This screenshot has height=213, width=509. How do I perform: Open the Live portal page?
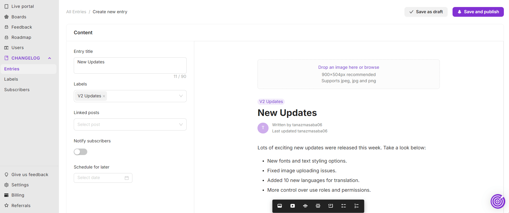23,6
